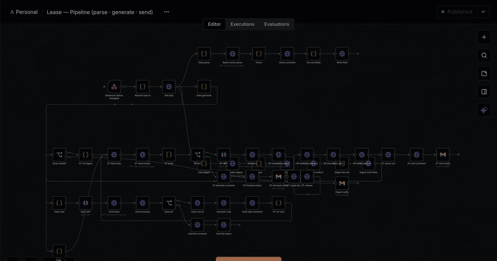Click the Clean intake? IF node
Image resolution: width=497 pixels, height=261 pixels.
[59, 155]
